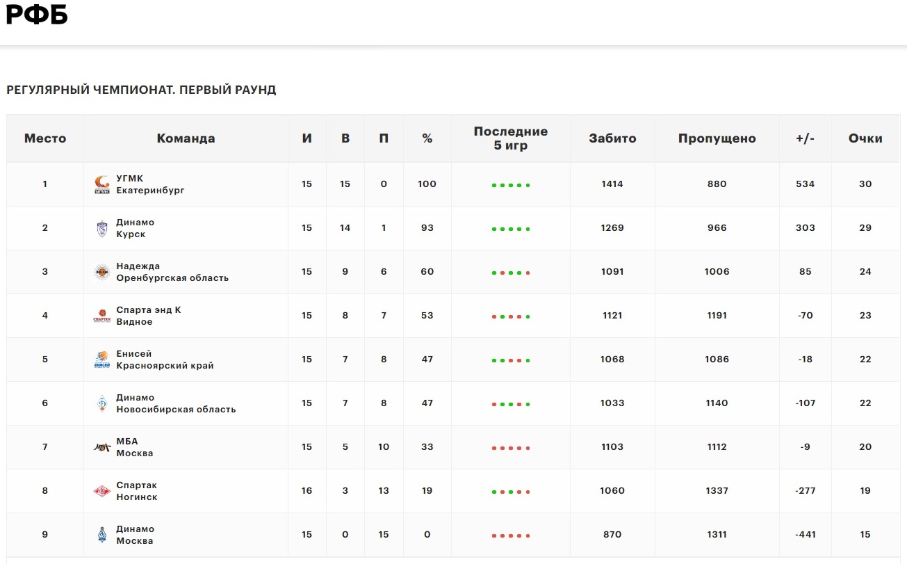Select the difference value -9
Viewport: 907px width, 564px height.
pyautogui.click(x=806, y=447)
